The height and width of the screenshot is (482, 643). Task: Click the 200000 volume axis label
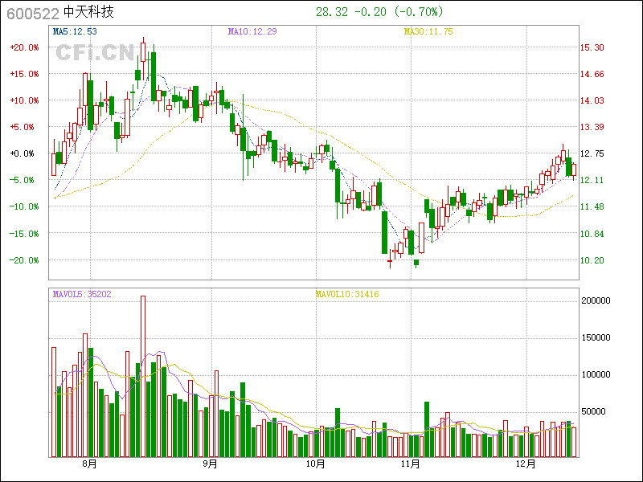pyautogui.click(x=599, y=300)
